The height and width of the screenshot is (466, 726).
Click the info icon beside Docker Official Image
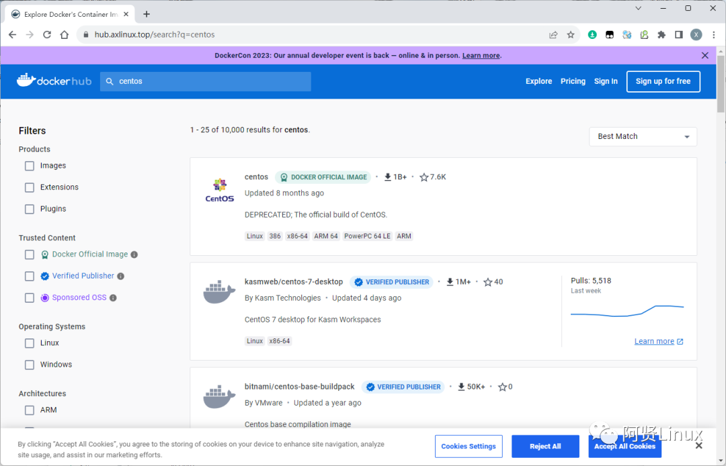click(x=134, y=254)
